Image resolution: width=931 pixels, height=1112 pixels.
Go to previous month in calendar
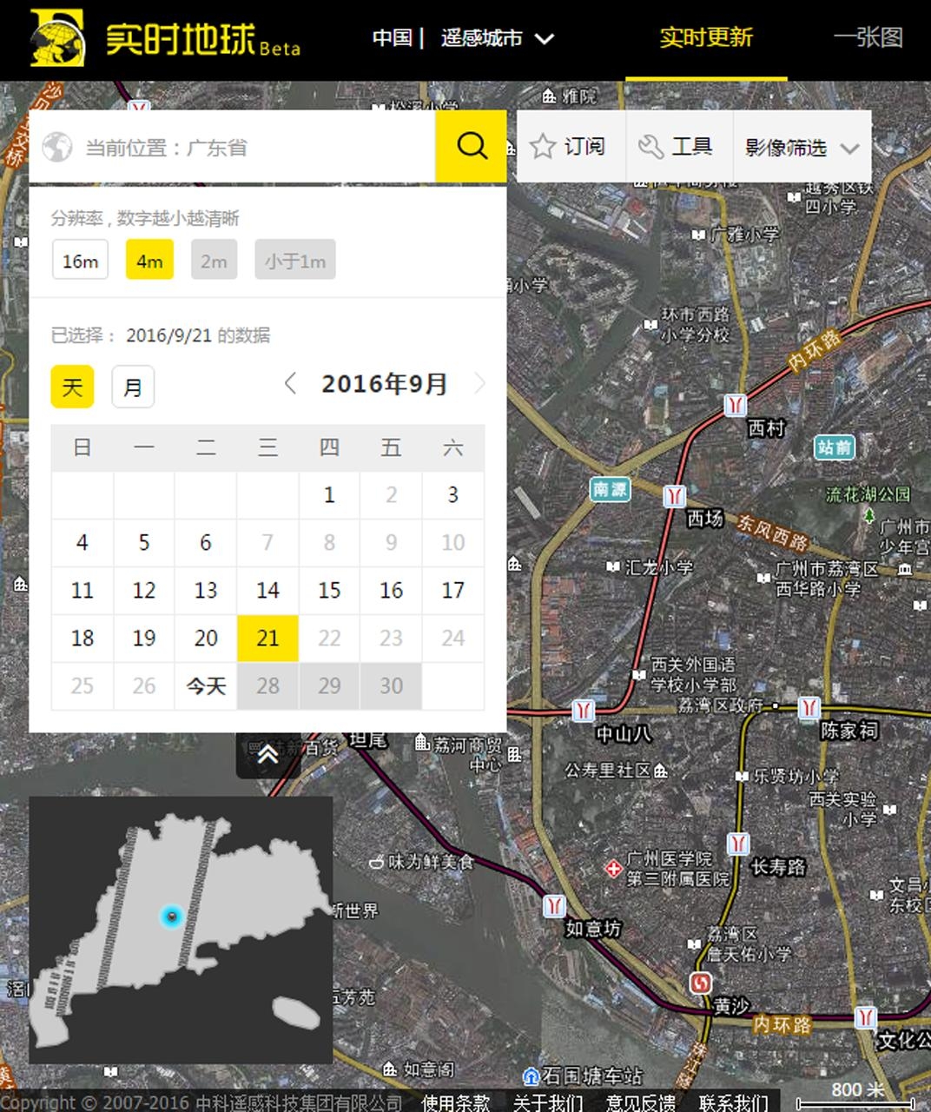291,384
